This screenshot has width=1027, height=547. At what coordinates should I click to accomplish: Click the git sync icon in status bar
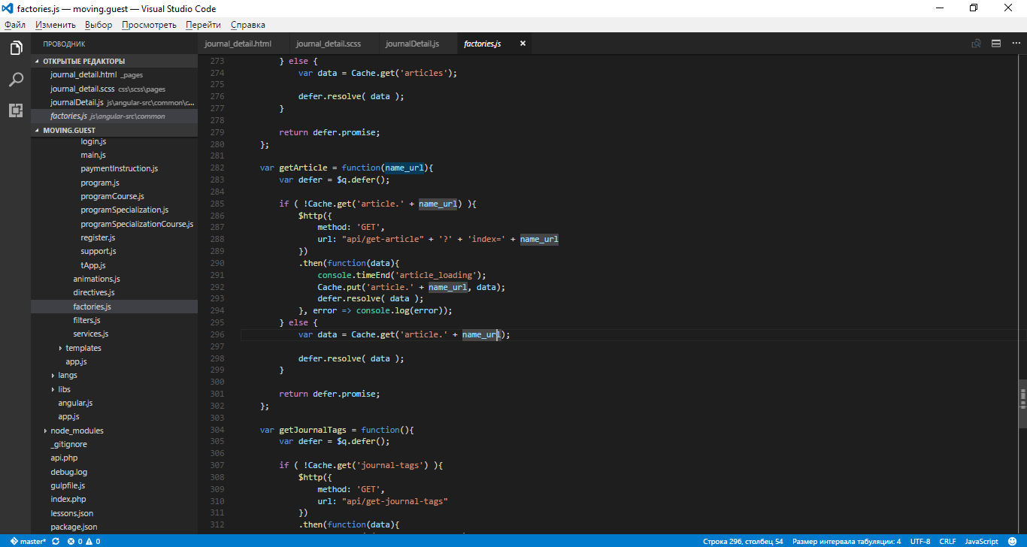56,541
